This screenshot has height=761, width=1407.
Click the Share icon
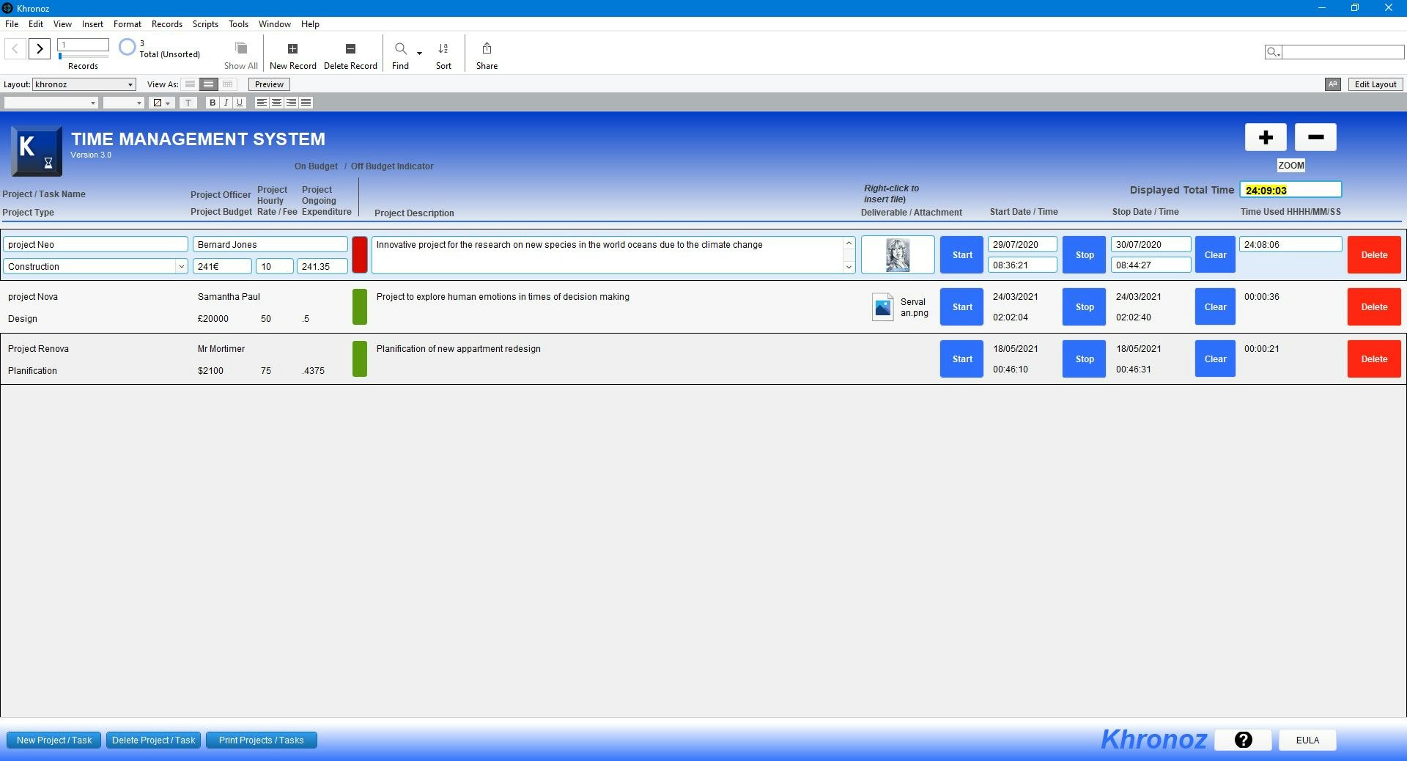point(487,48)
